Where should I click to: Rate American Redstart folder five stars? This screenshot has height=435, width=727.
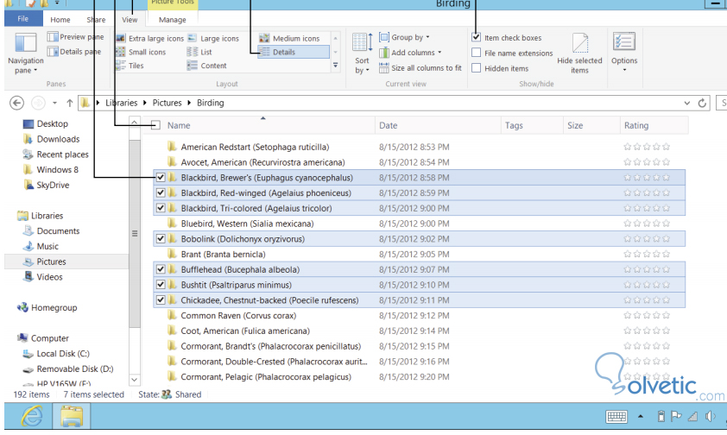point(667,147)
